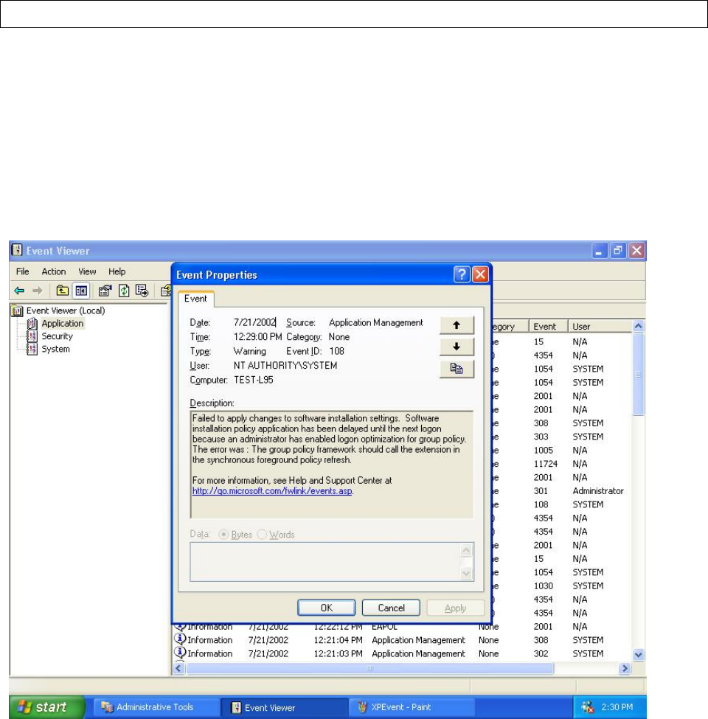Click the horizontal scrollbar right arrow
The width and height of the screenshot is (708, 719).
(x=624, y=668)
